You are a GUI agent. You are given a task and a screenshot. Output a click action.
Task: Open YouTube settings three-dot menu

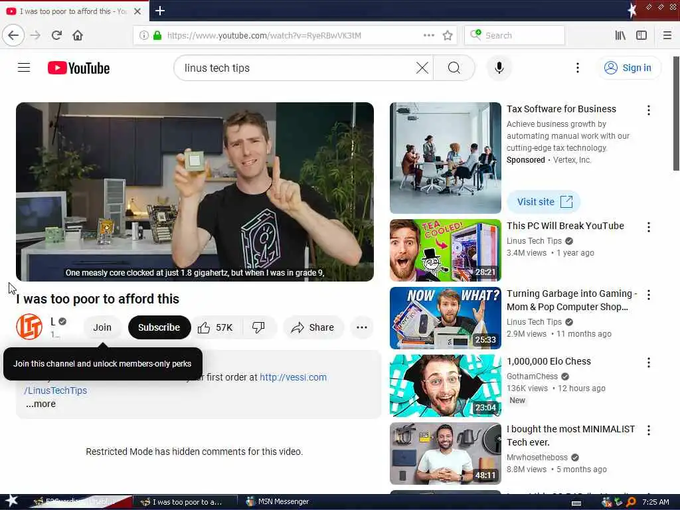pyautogui.click(x=577, y=68)
